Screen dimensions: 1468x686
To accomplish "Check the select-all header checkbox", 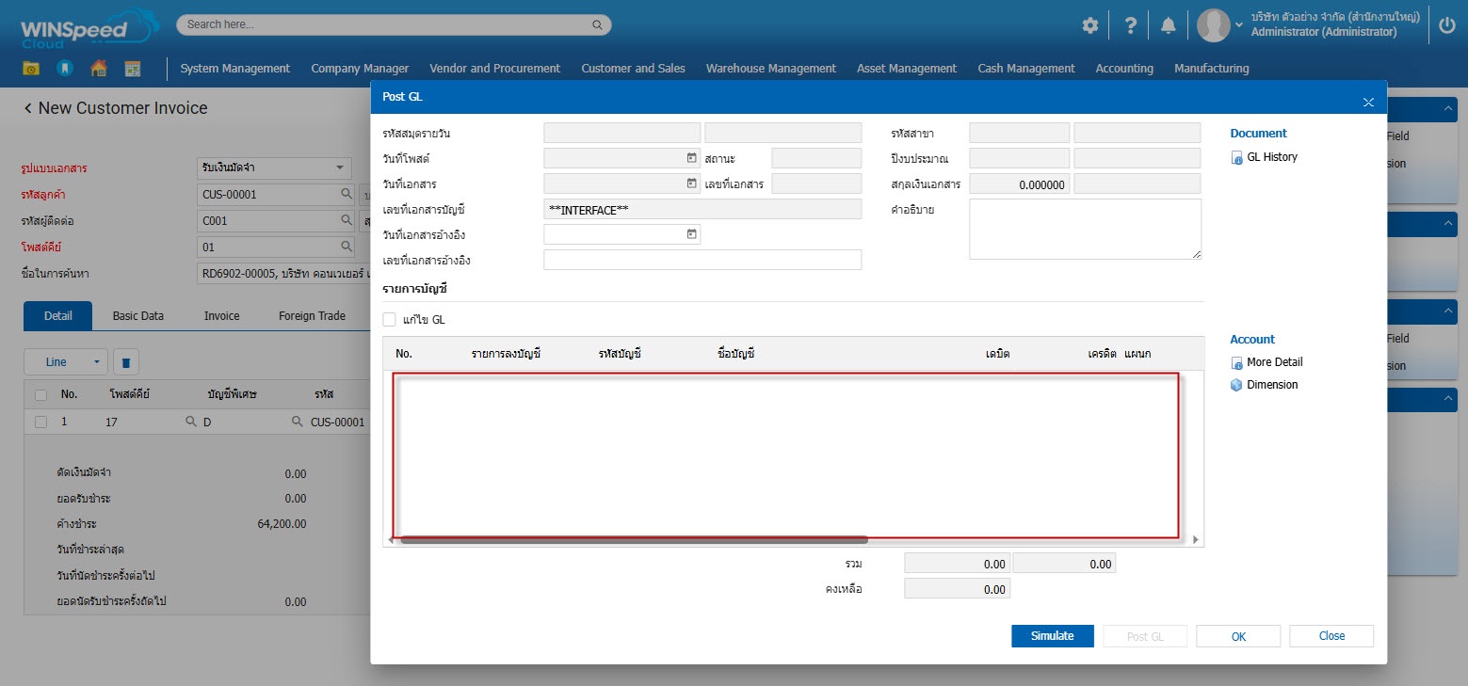I will (40, 395).
